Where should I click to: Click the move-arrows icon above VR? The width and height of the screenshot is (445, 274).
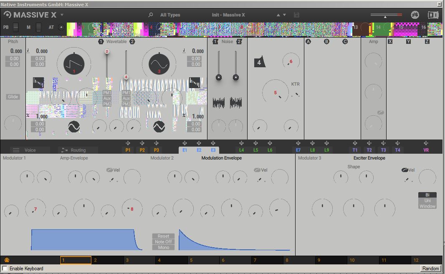426,143
